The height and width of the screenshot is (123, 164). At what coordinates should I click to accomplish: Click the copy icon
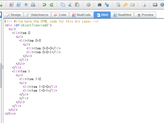[x=63, y=5]
